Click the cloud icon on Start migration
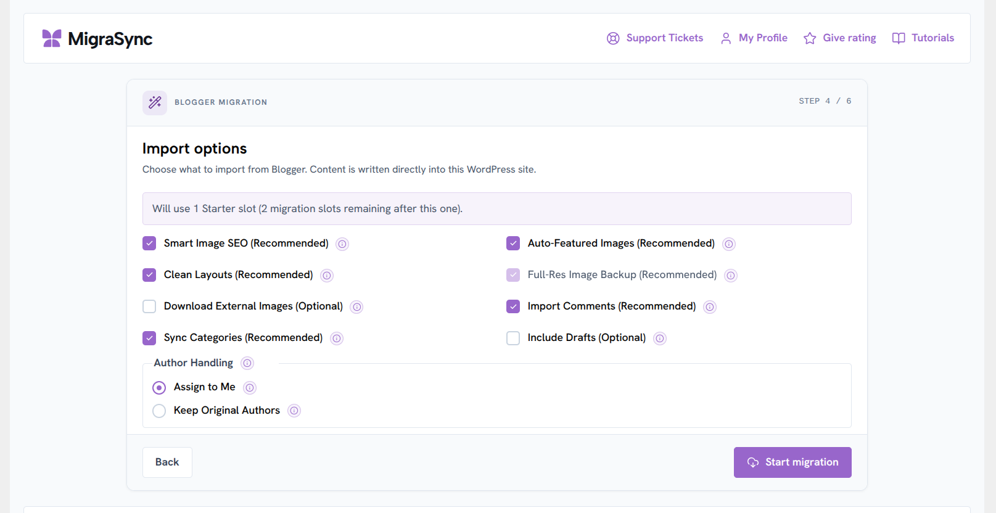The width and height of the screenshot is (996, 513). pos(753,462)
